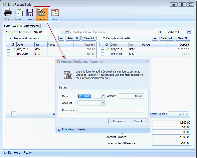Toggle cleared mark on the 8/5/2011 check

14,49
